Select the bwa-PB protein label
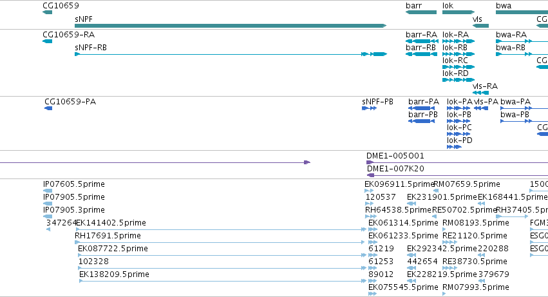 pyautogui.click(x=515, y=115)
